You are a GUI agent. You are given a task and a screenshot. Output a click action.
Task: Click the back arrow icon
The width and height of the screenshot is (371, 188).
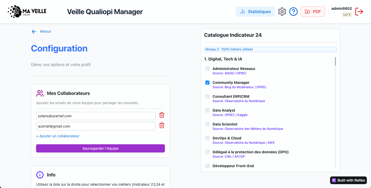pyautogui.click(x=34, y=32)
